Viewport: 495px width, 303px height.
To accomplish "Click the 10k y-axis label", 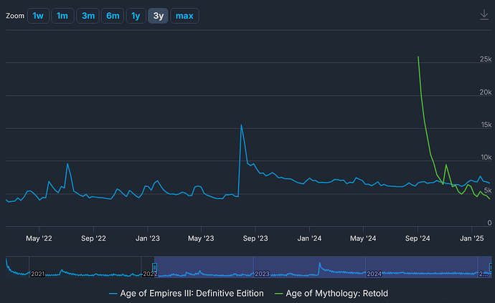I will pos(486,158).
